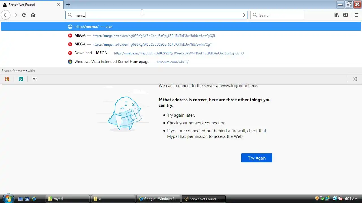Click Server Not Found taskbar button

(x=203, y=199)
